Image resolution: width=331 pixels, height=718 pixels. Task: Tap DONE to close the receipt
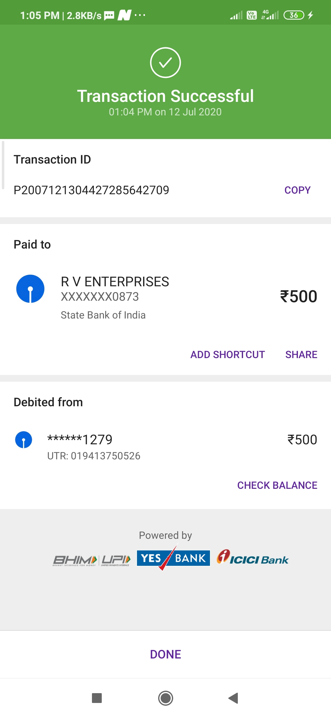pos(165,654)
